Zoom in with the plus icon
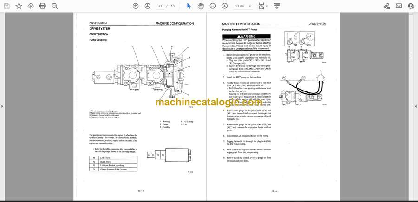 click(x=225, y=6)
